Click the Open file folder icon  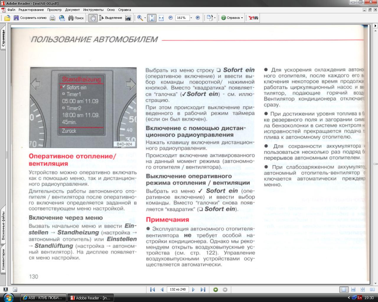click(7, 18)
